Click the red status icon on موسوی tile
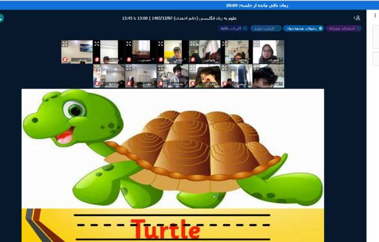The height and width of the screenshot is (242, 379). pyautogui.click(x=129, y=83)
